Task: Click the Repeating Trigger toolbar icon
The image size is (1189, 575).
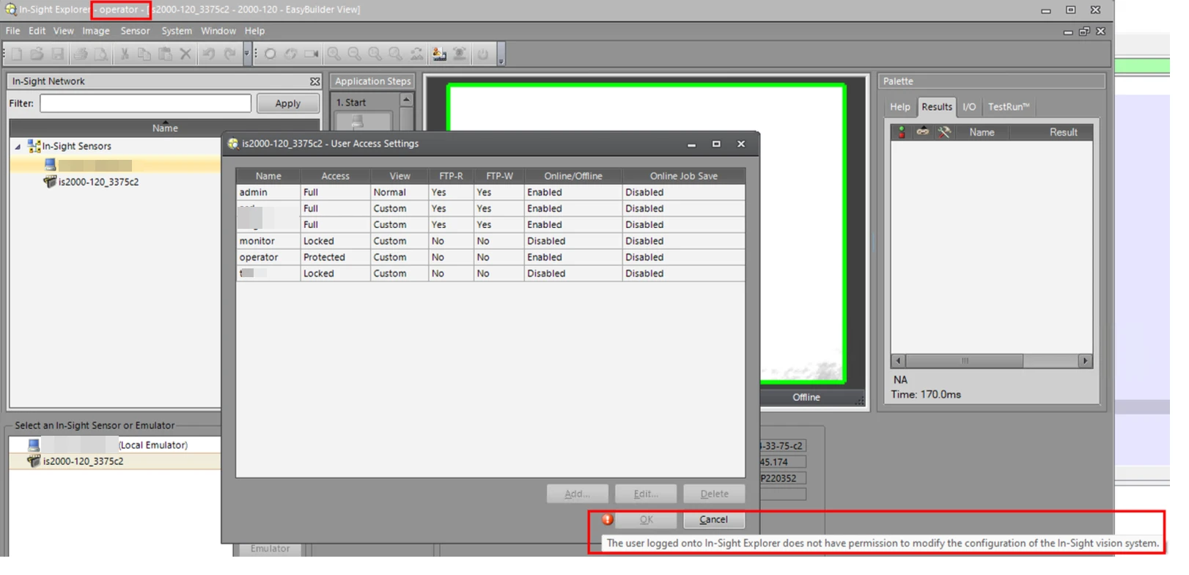Action: [x=291, y=54]
